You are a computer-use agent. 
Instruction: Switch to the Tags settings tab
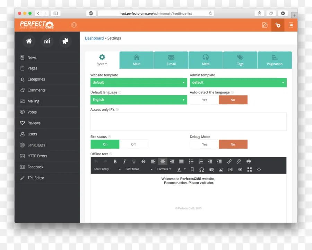pyautogui.click(x=240, y=60)
